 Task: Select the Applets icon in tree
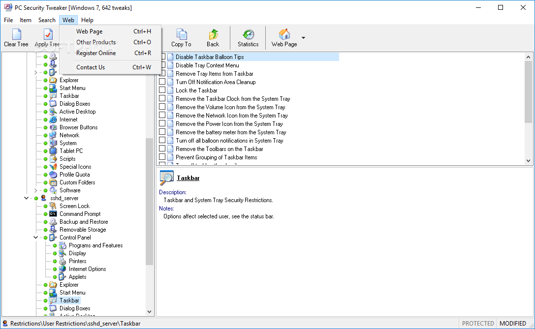63,276
